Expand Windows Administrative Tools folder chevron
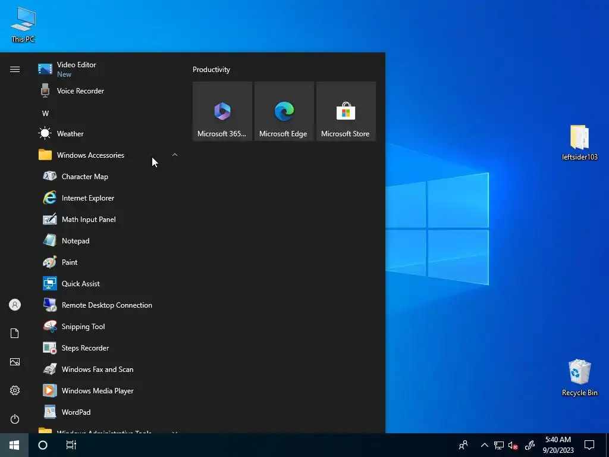 (x=175, y=431)
